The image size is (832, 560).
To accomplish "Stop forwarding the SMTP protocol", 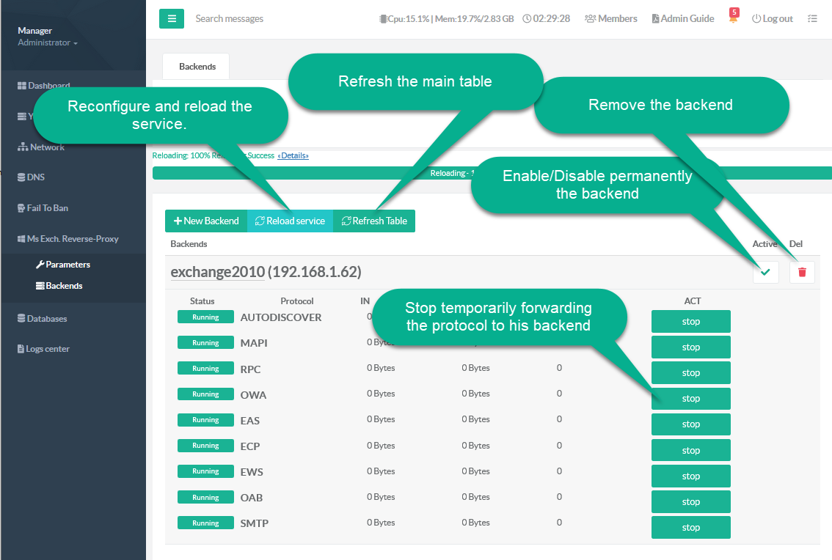I will point(690,527).
